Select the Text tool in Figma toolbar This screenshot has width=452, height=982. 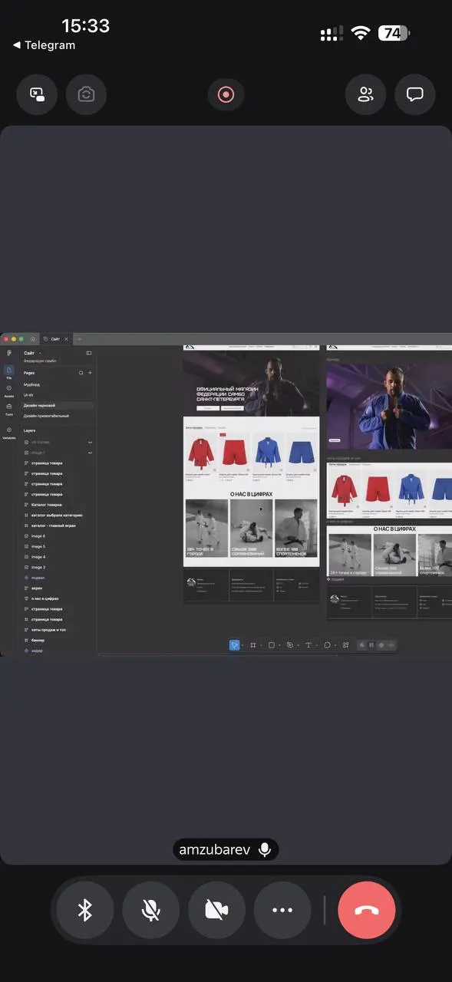(308, 645)
